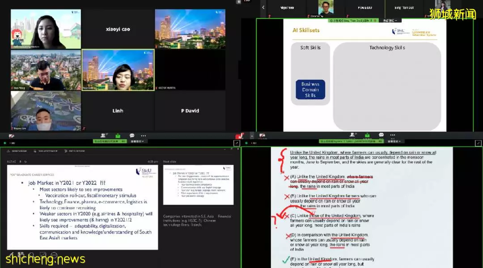Click the Technology Skills heading on the slide
This screenshot has height=268, width=483.
(x=387, y=48)
